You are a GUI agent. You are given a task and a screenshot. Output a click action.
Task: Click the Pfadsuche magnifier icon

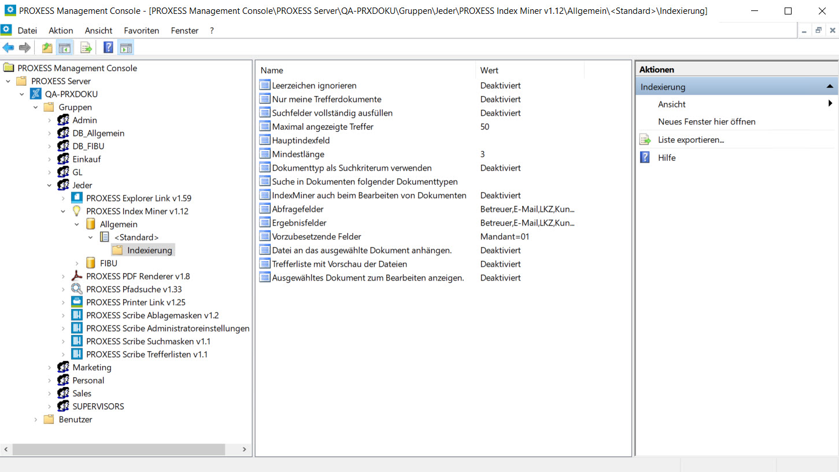click(76, 289)
